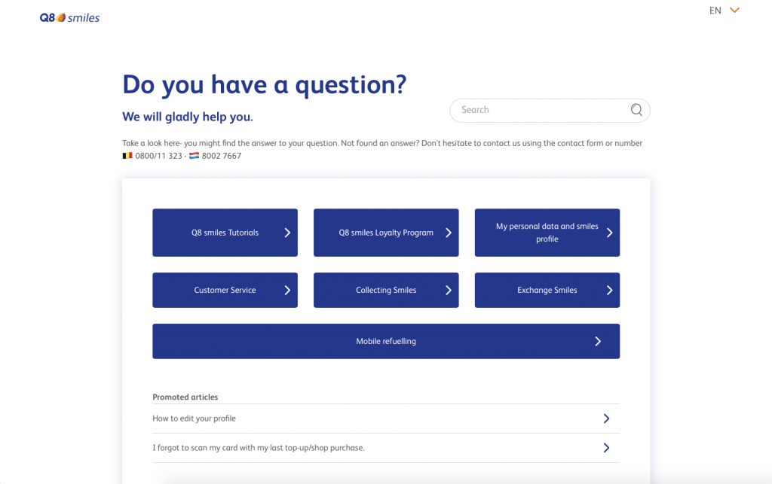Screen dimensions: 772x484
Task: Open 'How to edit your profile' article
Action: tap(195, 419)
